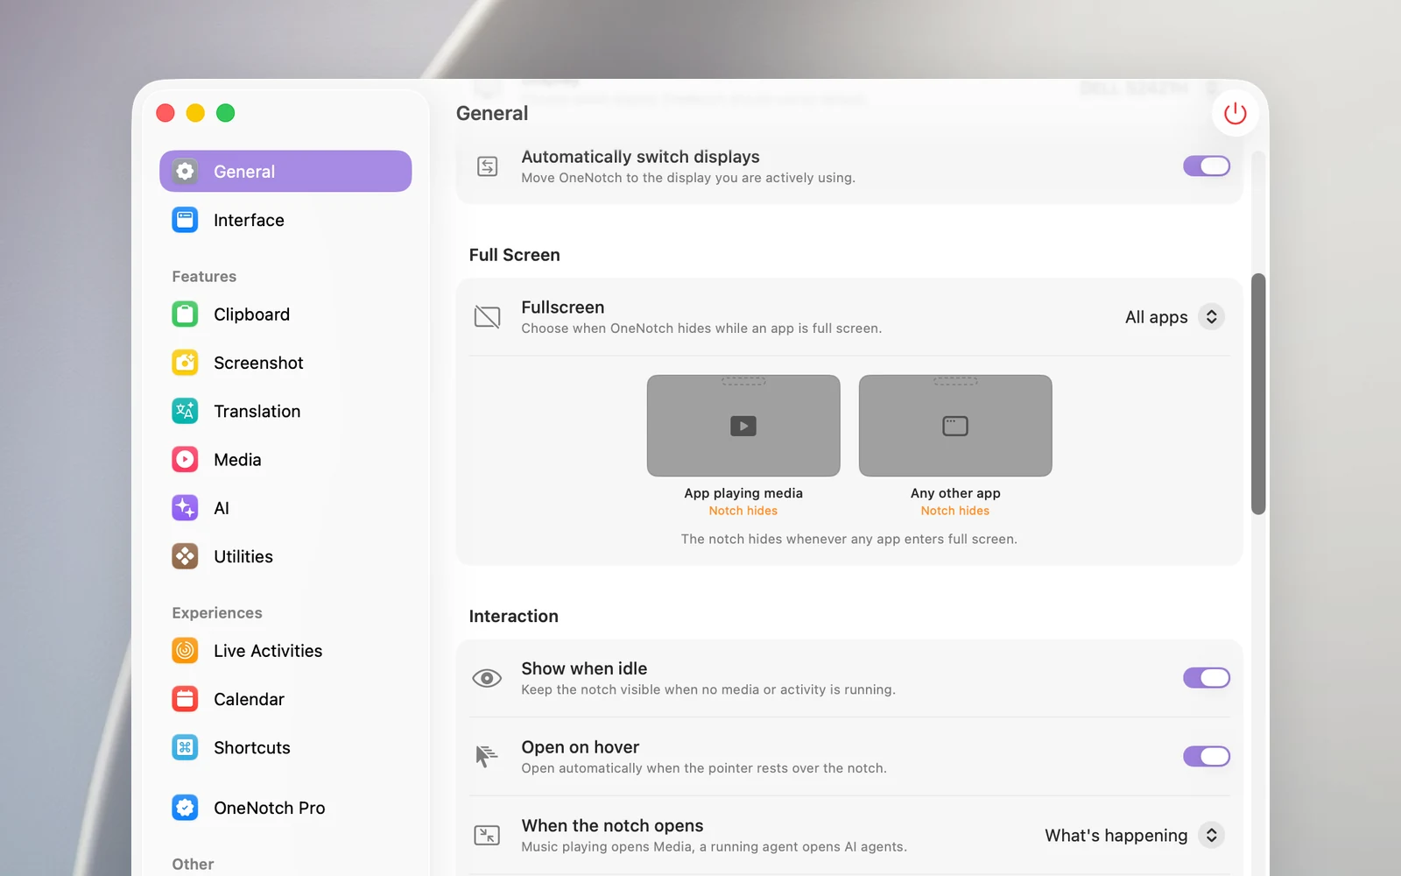1401x876 pixels.
Task: Click the Any other app preview thumbnail
Action: click(x=955, y=426)
